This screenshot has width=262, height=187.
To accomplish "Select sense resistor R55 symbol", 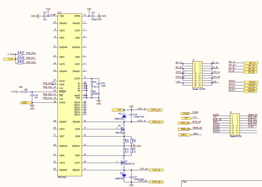I will [x=131, y=151].
